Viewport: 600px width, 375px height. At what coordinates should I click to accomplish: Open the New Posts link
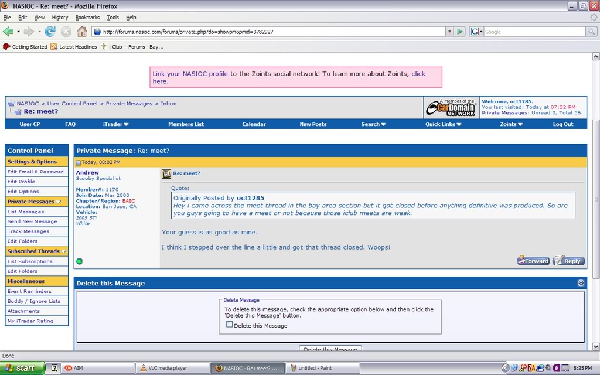[313, 124]
